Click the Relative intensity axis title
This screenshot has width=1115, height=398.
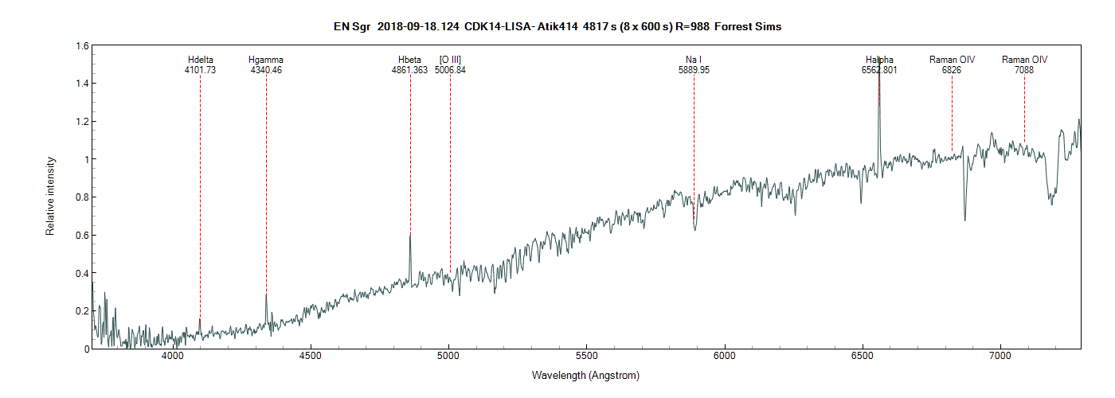click(x=50, y=197)
